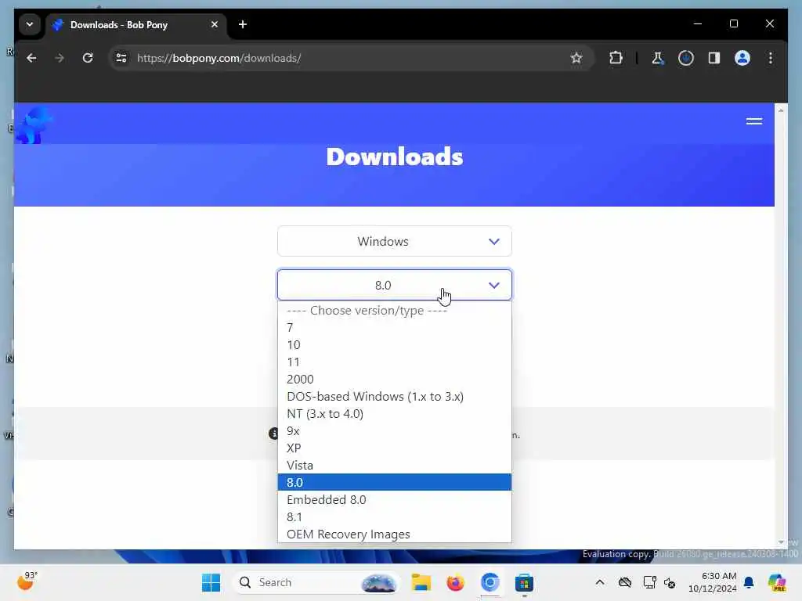Open the notification bell icon
The image size is (802, 601).
point(749,582)
